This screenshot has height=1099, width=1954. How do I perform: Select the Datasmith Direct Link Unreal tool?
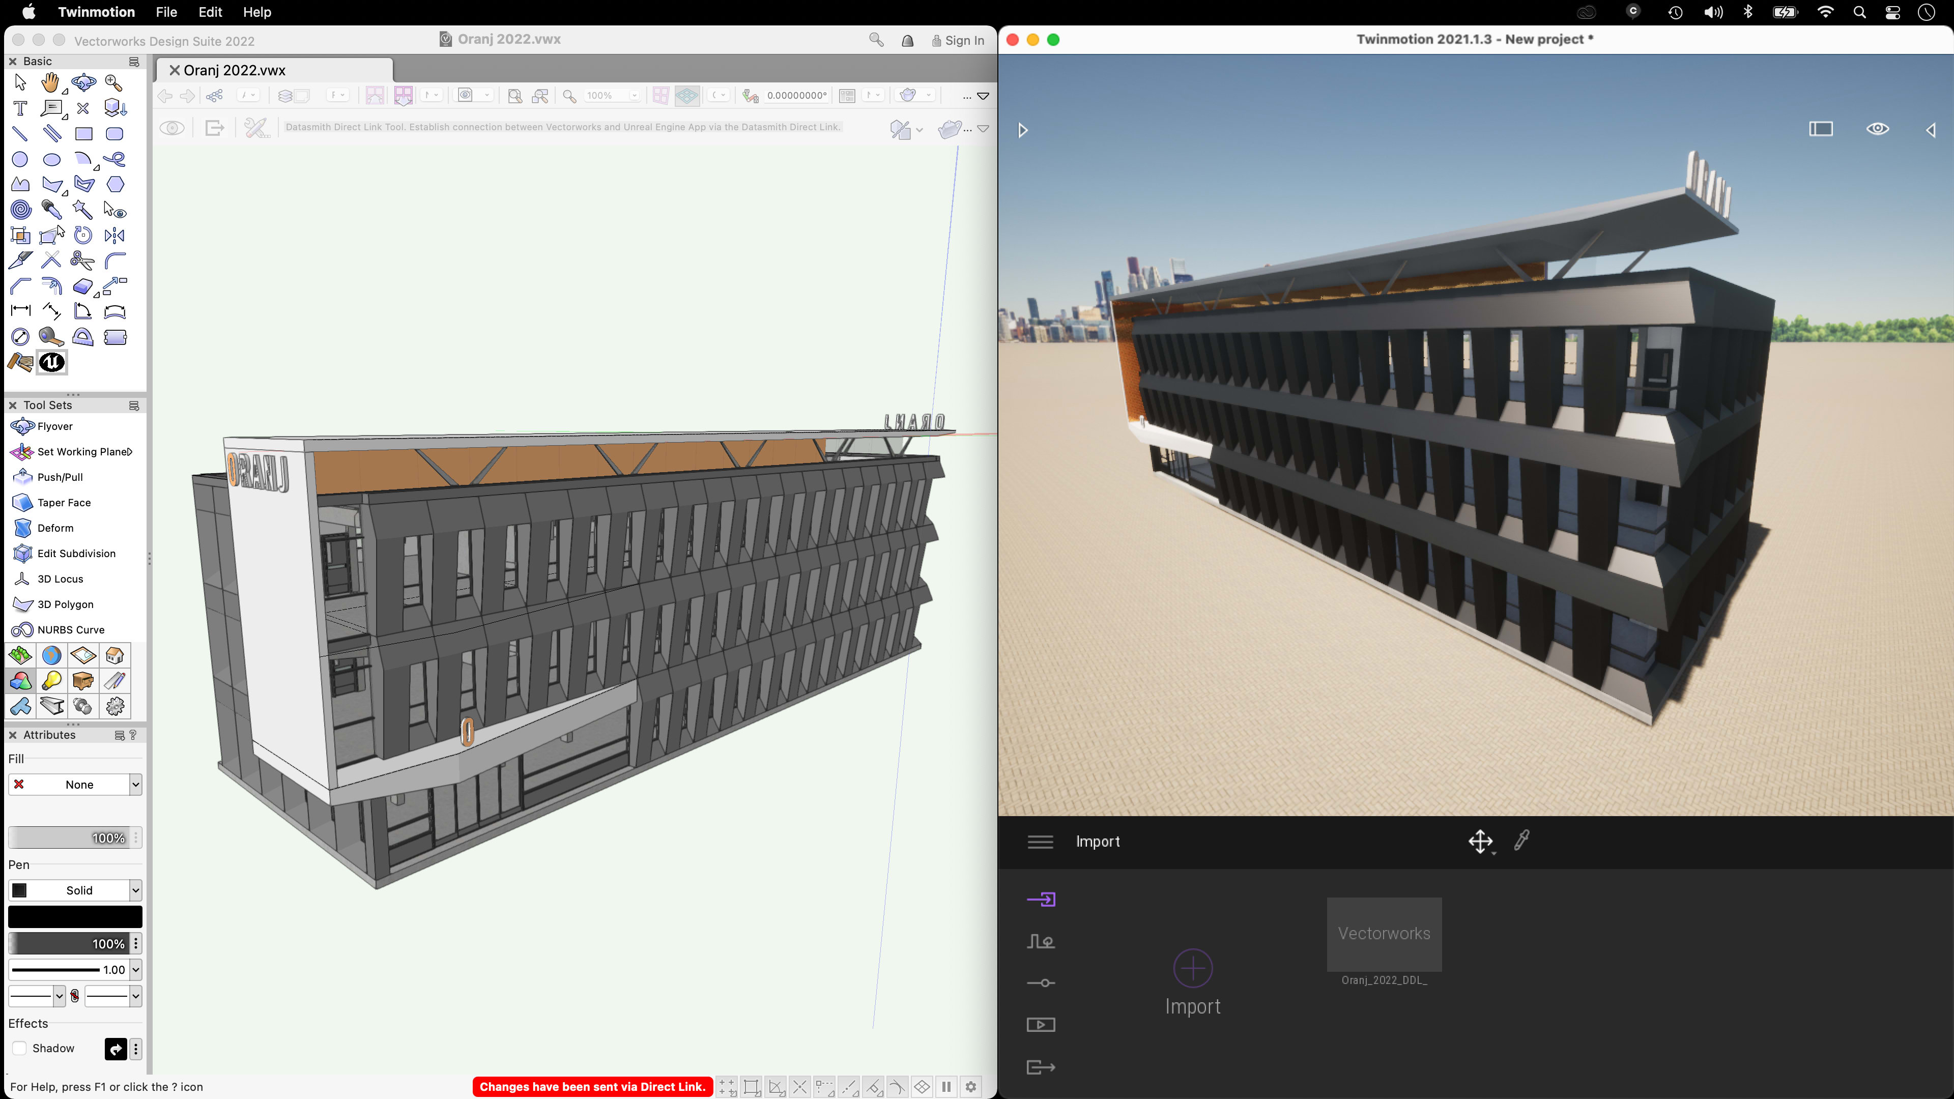51,363
